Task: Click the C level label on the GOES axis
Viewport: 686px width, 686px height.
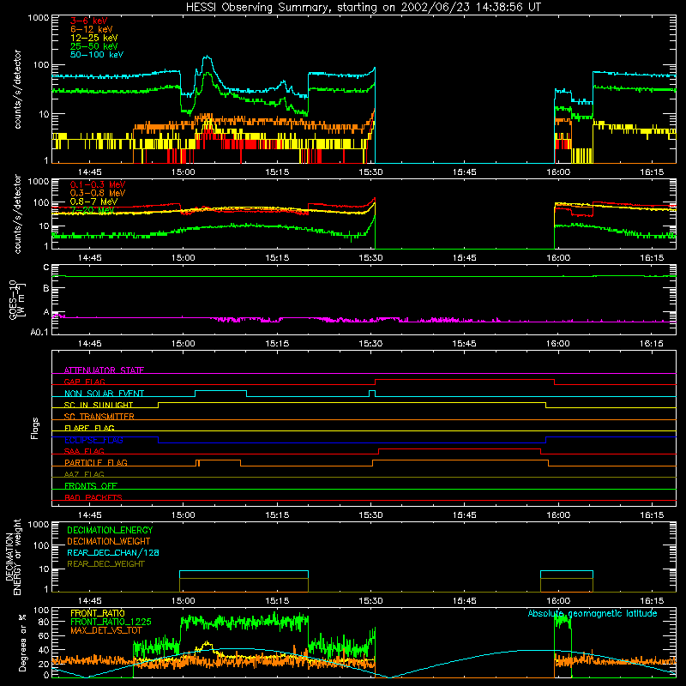Action: [46, 268]
